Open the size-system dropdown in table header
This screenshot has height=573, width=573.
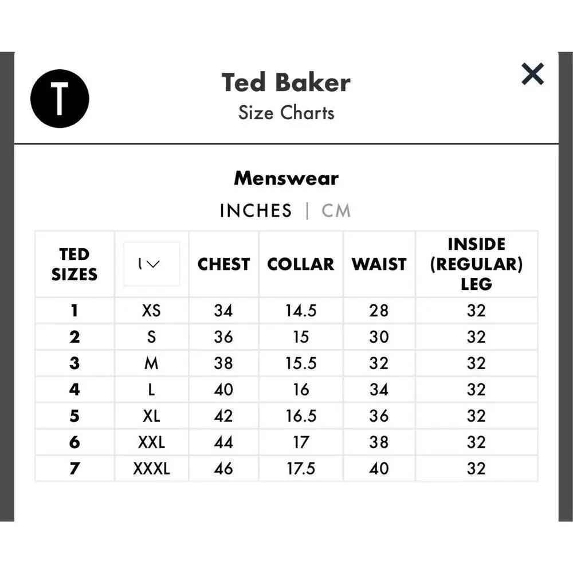click(151, 264)
